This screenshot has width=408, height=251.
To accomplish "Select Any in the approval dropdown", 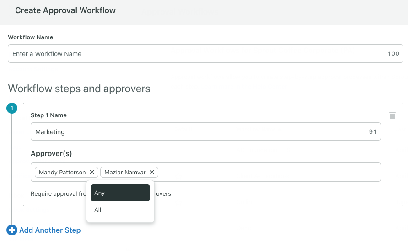I will click(120, 193).
